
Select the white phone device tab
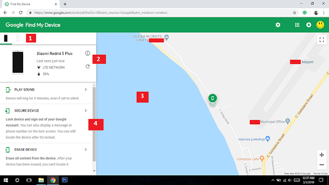coord(18,39)
